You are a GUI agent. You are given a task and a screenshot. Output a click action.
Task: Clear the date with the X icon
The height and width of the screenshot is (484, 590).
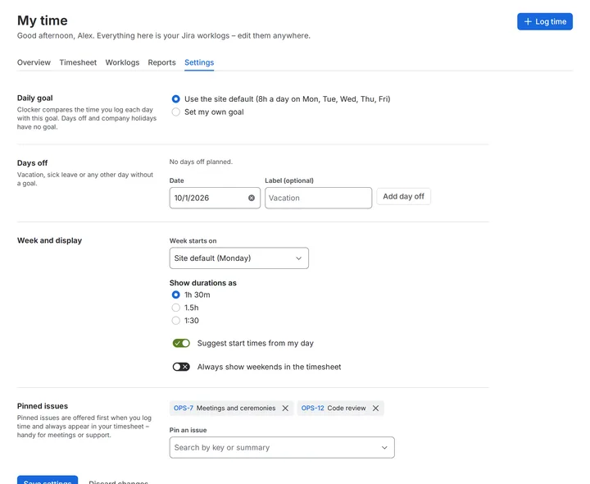pos(252,198)
